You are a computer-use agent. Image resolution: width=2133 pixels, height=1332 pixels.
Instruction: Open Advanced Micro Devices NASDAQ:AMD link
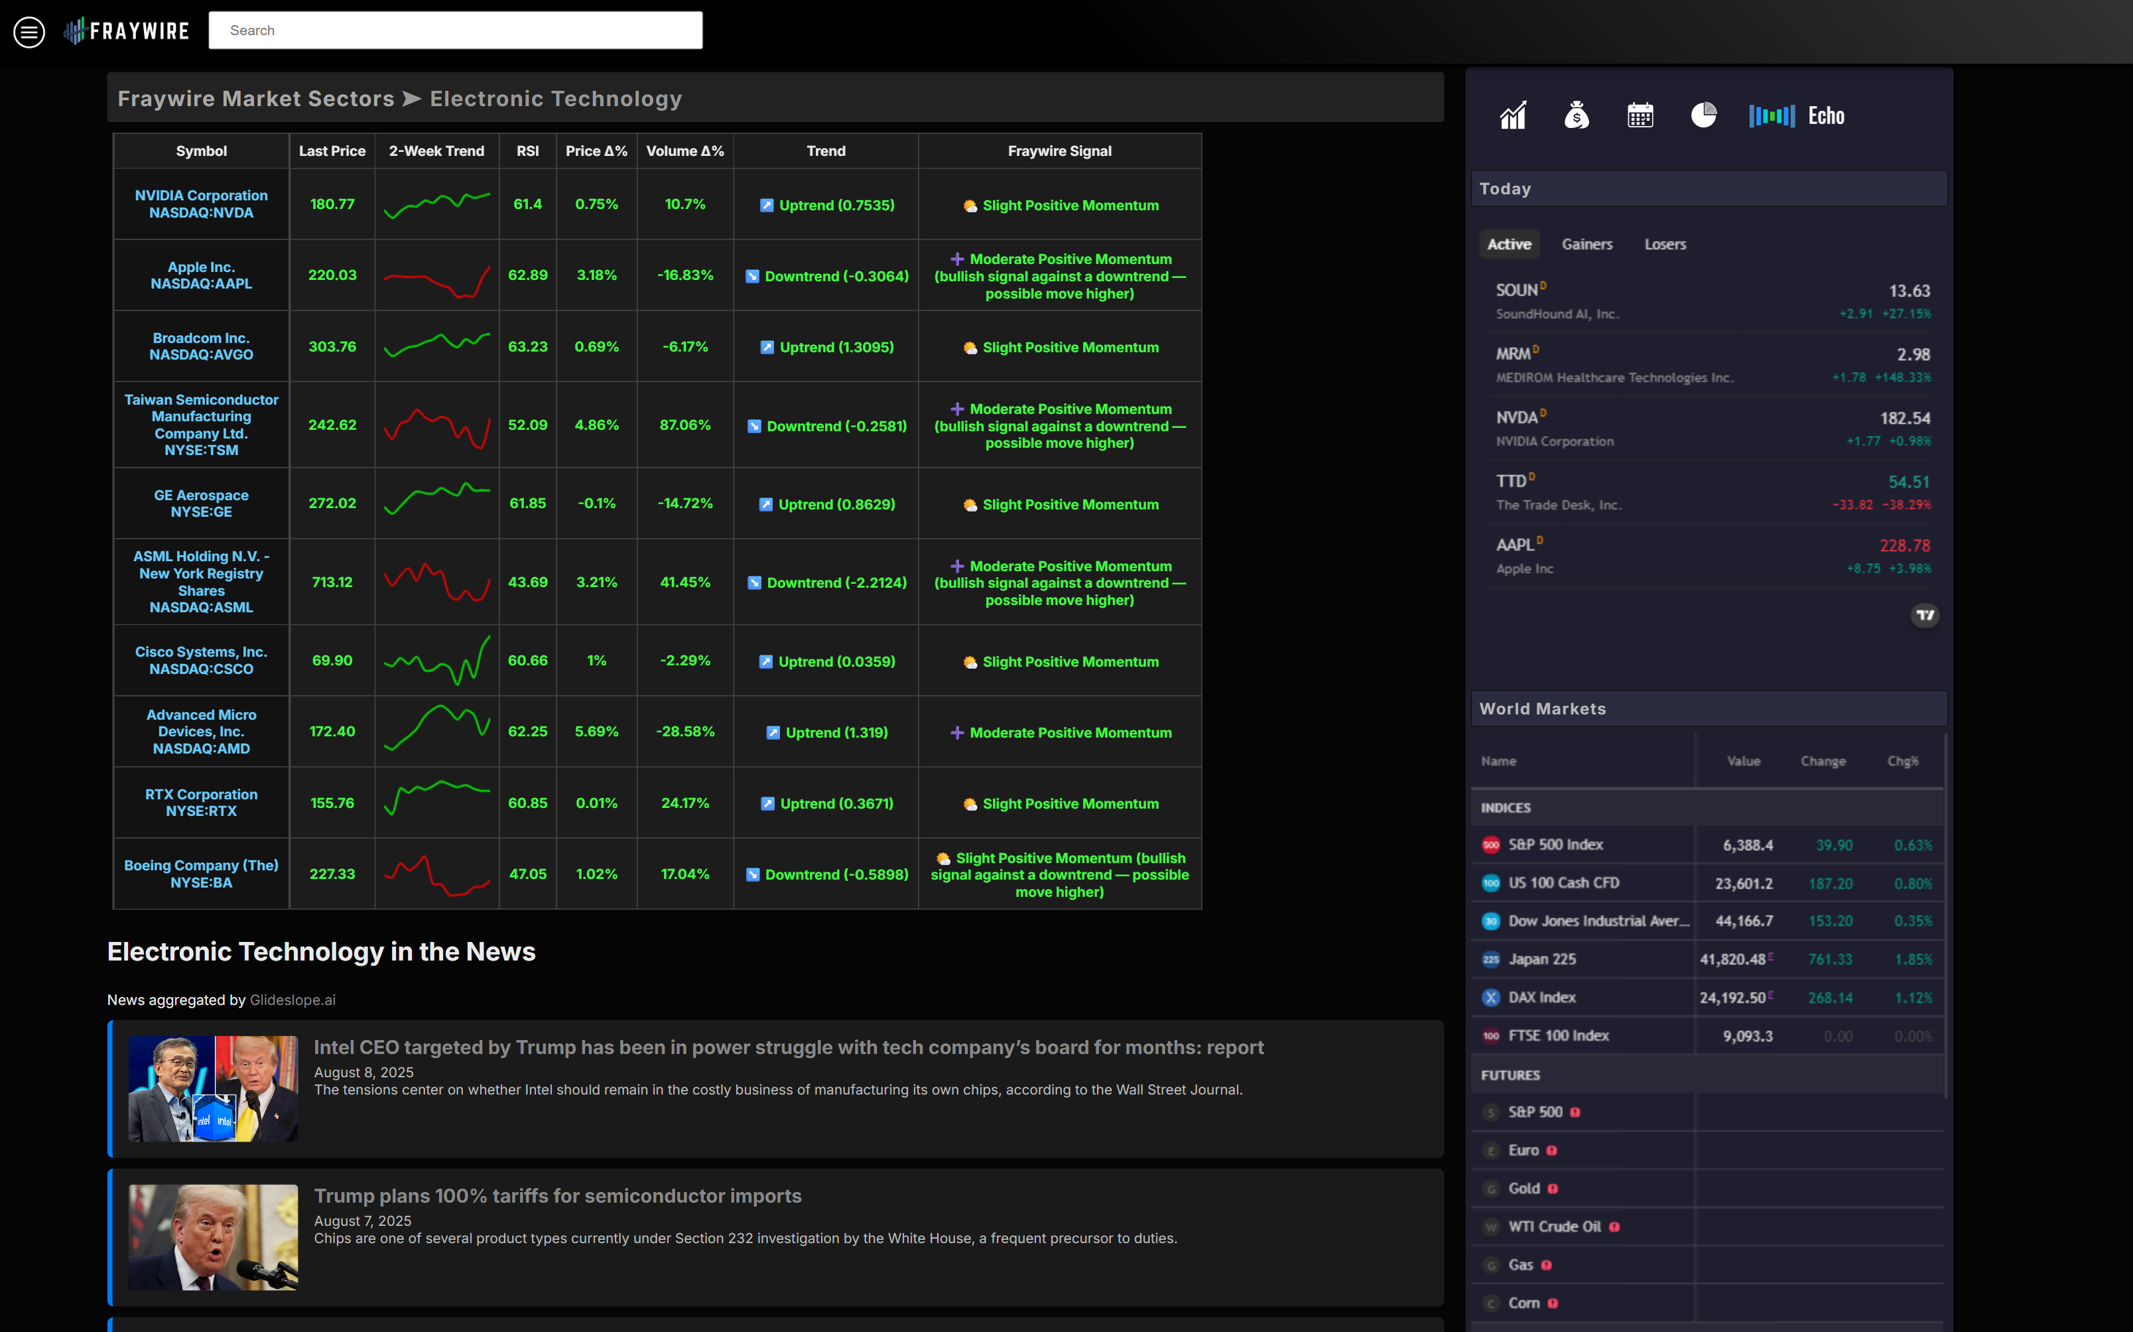pyautogui.click(x=201, y=731)
